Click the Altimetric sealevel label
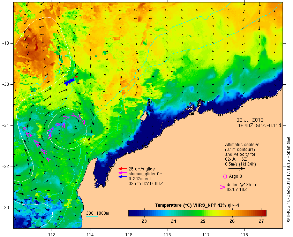 pyautogui.click(x=243, y=145)
